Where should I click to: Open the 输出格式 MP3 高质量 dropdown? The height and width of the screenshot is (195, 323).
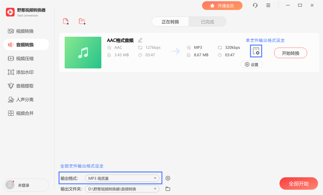coord(122,178)
